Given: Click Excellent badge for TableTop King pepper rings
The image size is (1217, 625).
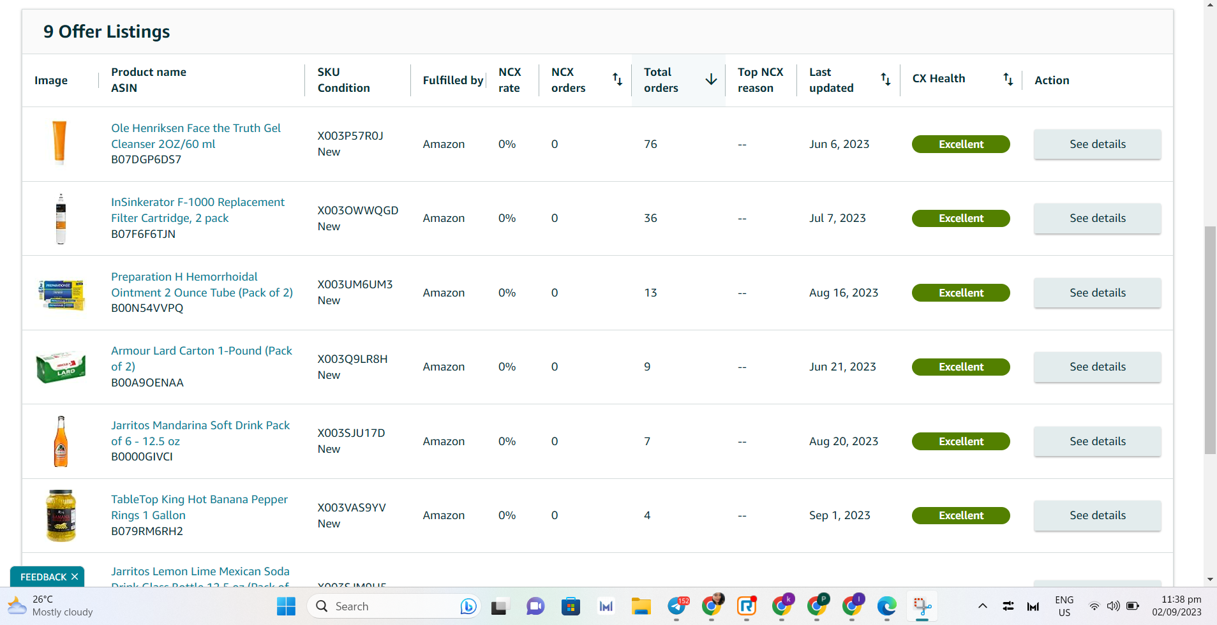Looking at the screenshot, I should (x=960, y=515).
